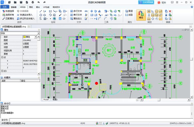Click the Fillet corner tool icon

click(x=100, y=19)
